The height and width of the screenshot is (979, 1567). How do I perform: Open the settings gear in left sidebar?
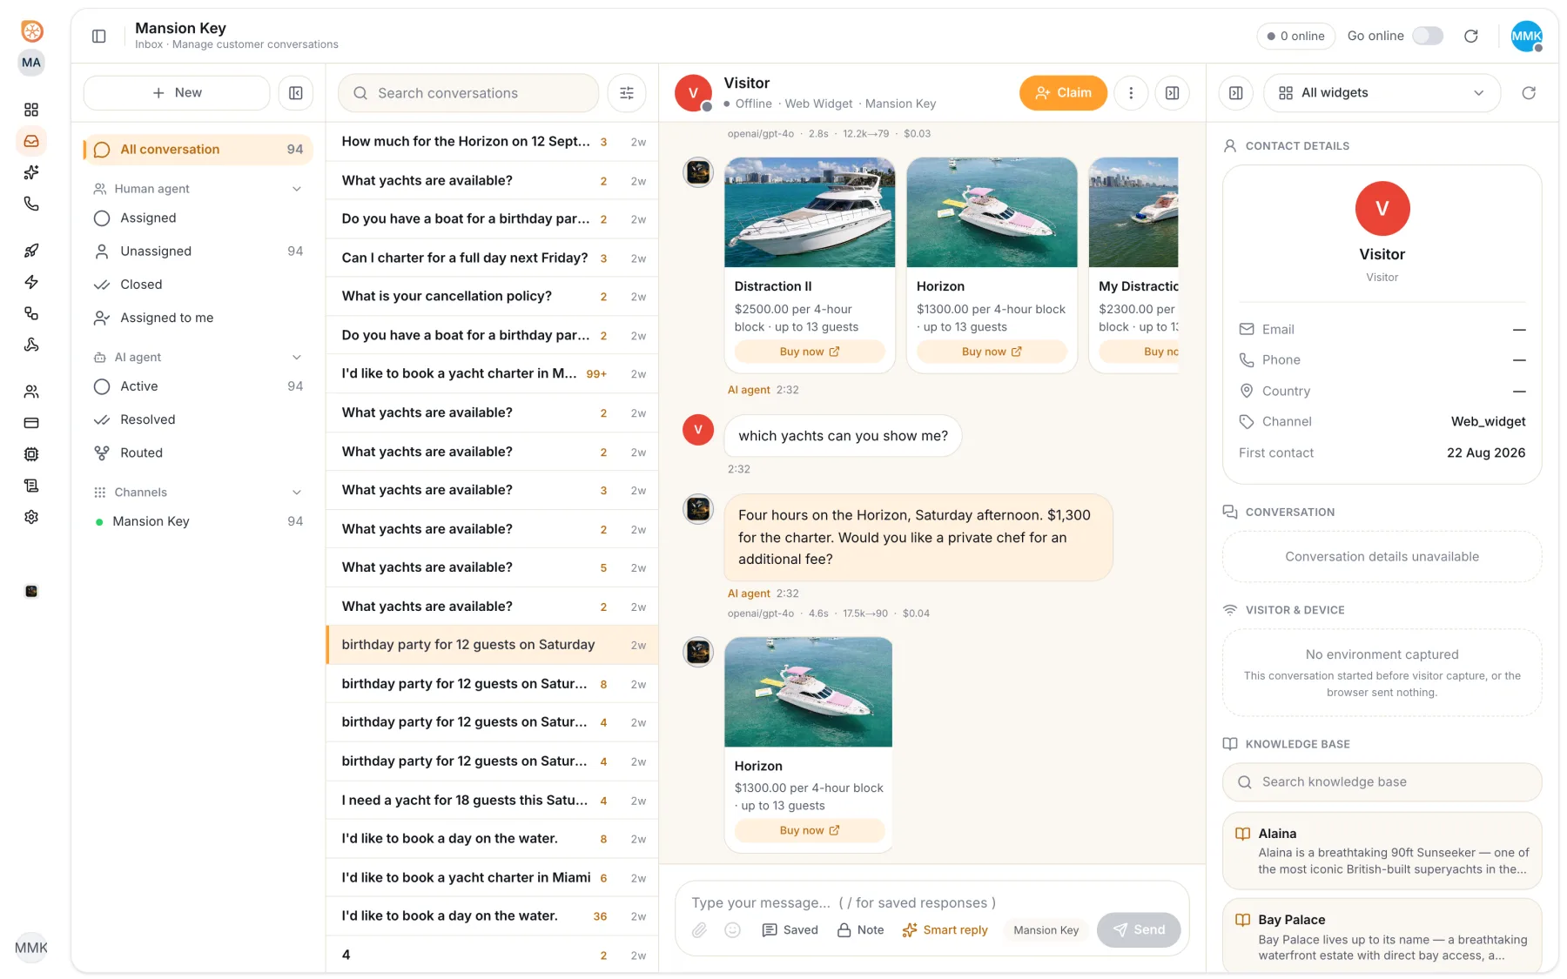tap(31, 517)
